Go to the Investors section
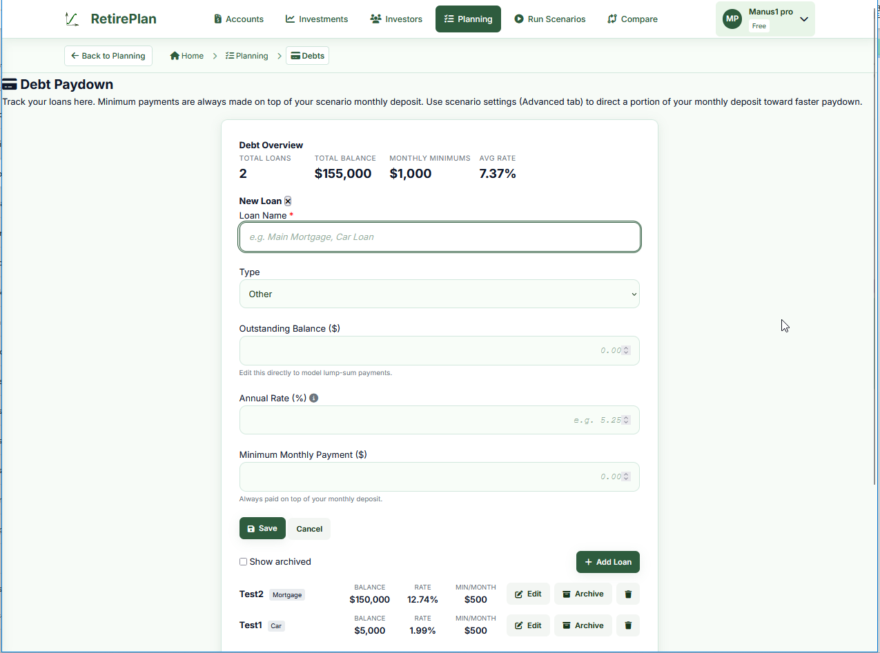880x653 pixels. (x=396, y=19)
